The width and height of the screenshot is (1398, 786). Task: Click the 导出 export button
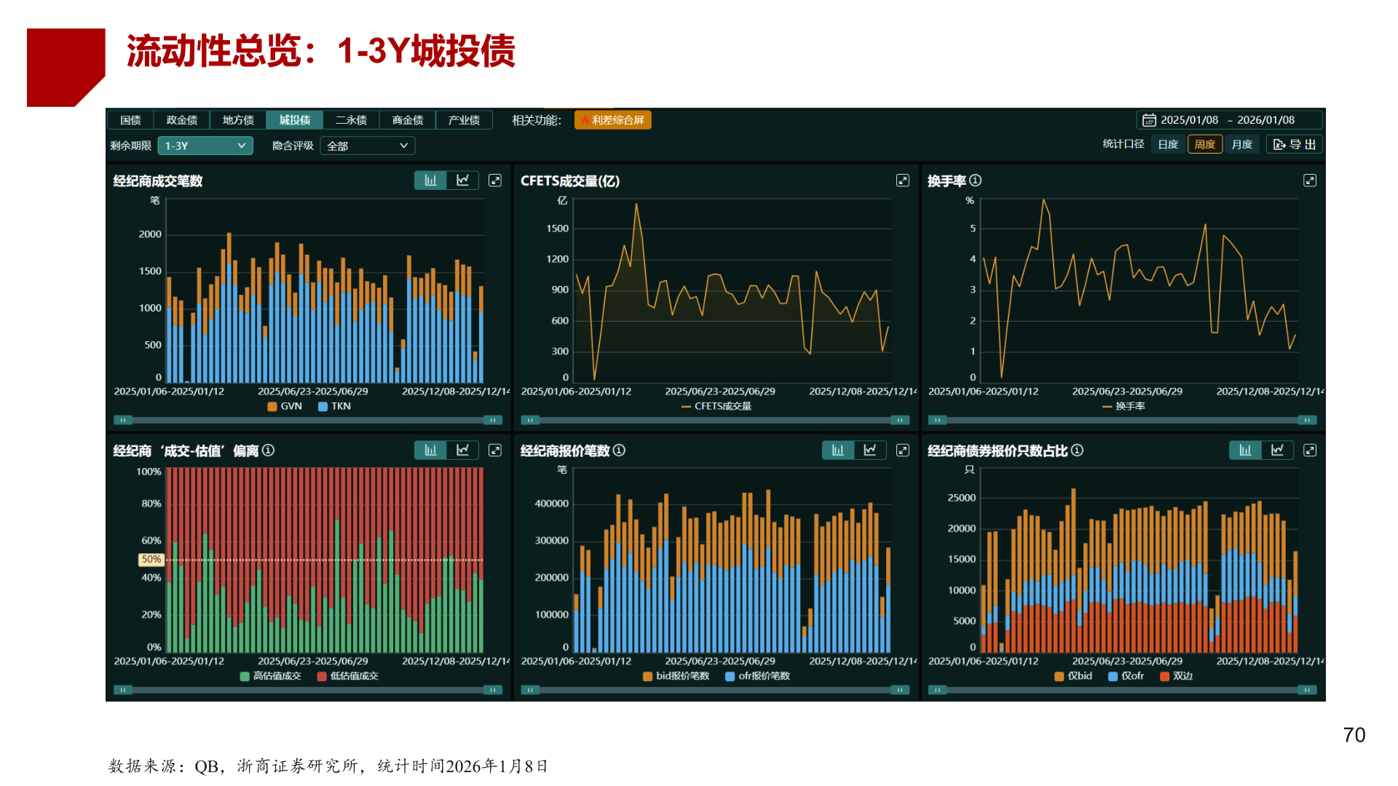click(x=1294, y=144)
